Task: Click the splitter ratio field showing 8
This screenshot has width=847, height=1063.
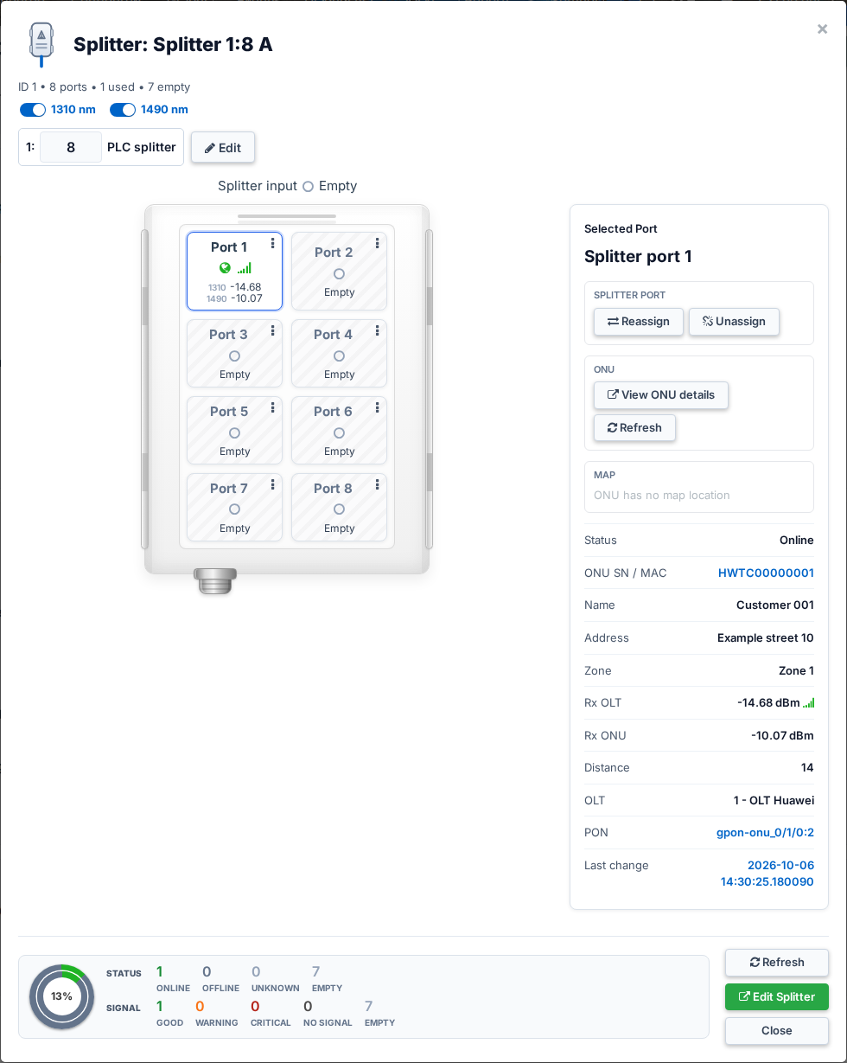Action: point(71,147)
